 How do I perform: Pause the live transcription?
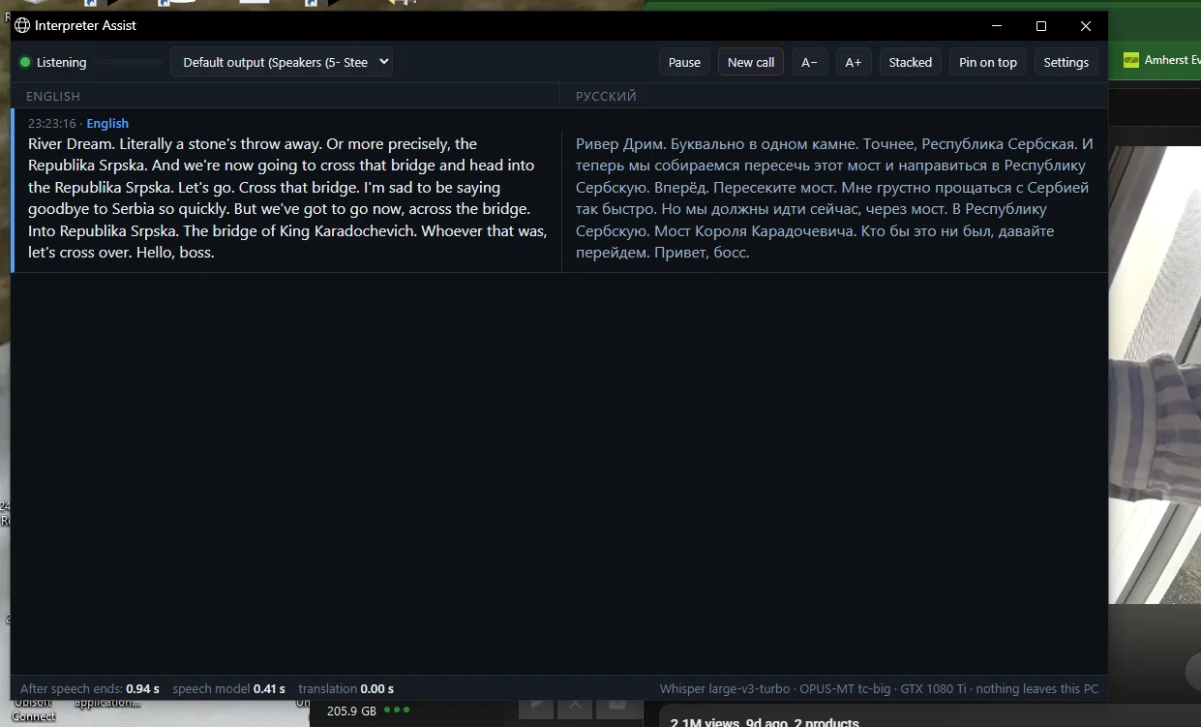pos(684,62)
